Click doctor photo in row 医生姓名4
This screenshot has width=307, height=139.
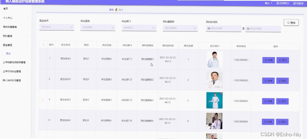(214, 121)
